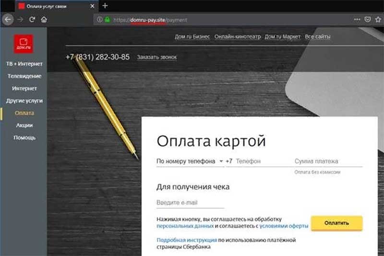Select 'Оплата' in the sidebar
The height and width of the screenshot is (256, 384).
[x=24, y=113]
